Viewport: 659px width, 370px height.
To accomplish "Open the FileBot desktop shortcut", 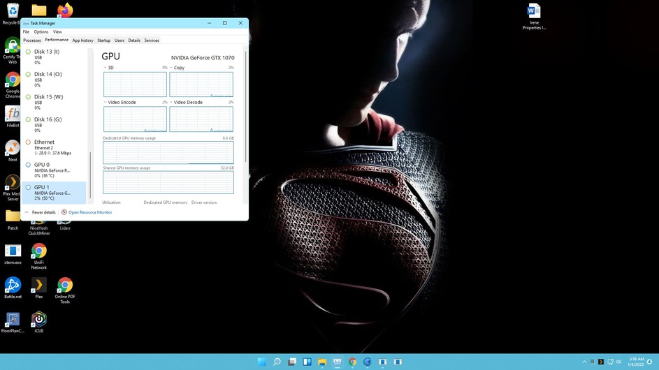I will (13, 117).
